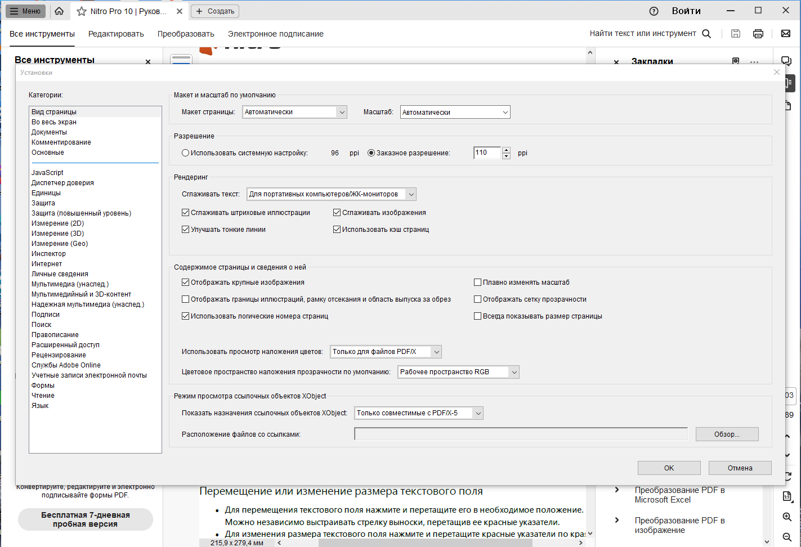Enable "Плавно изменять масштаб" checkbox
The height and width of the screenshot is (547, 801).
click(x=477, y=283)
